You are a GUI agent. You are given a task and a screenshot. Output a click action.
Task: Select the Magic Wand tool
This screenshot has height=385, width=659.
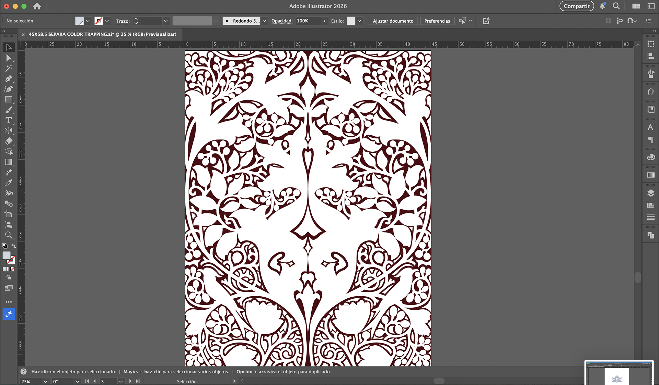point(9,68)
